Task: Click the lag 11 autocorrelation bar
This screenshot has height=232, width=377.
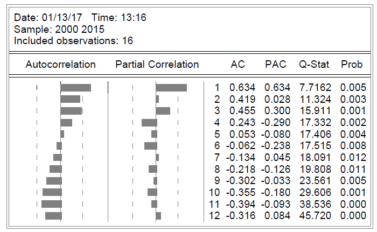Action: [52, 204]
